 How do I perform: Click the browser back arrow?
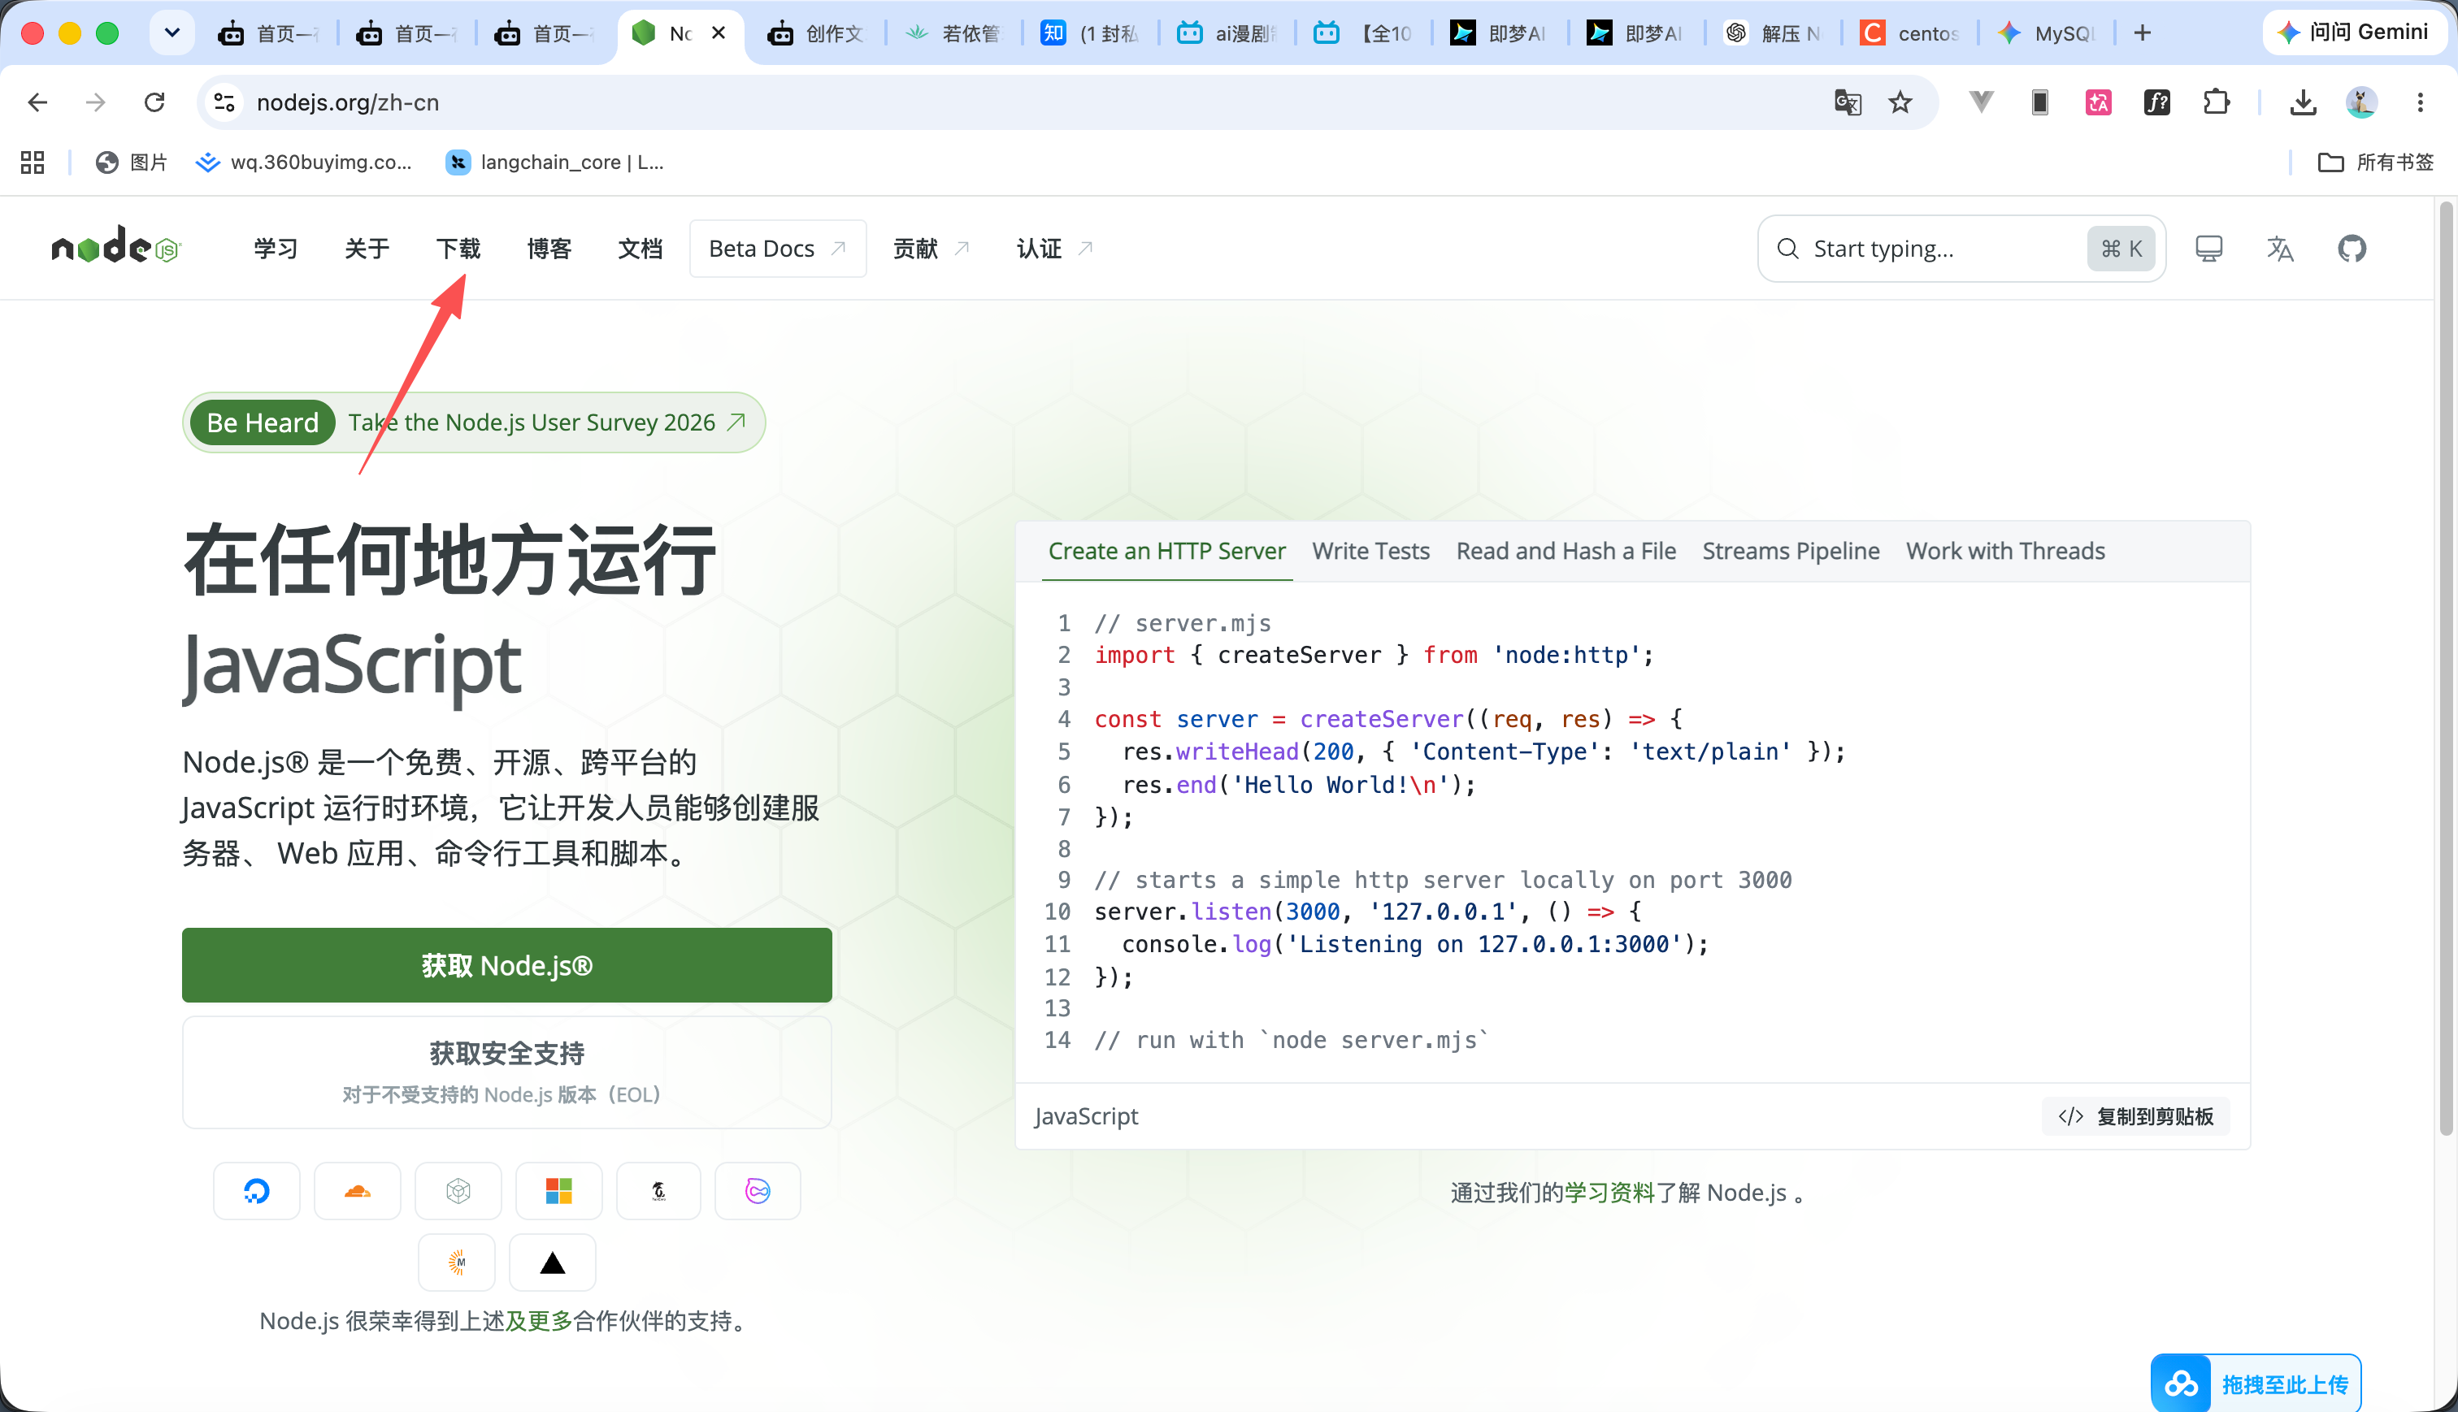(x=37, y=102)
